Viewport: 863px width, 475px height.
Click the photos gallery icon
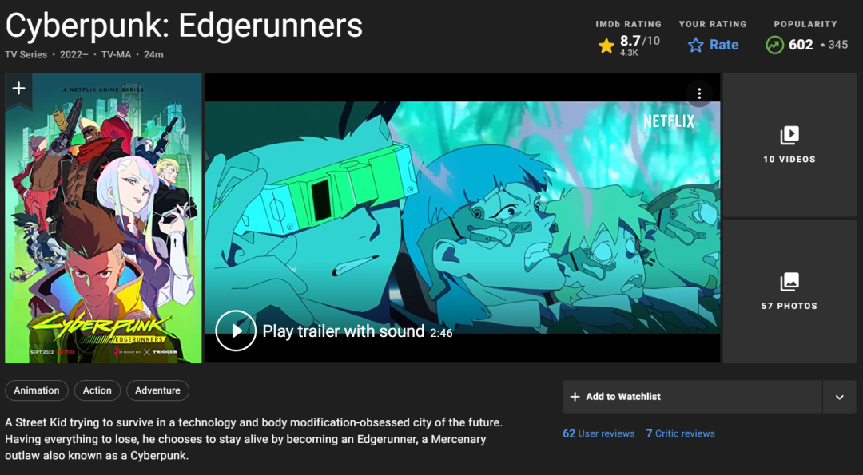(789, 282)
